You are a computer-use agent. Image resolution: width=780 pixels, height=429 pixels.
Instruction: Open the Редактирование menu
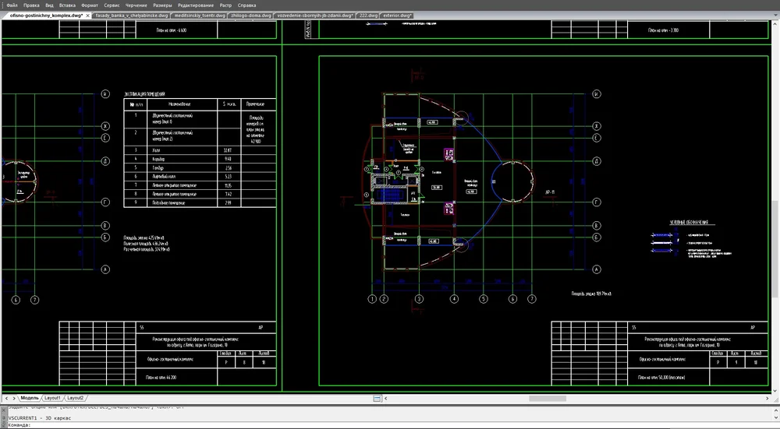click(196, 5)
